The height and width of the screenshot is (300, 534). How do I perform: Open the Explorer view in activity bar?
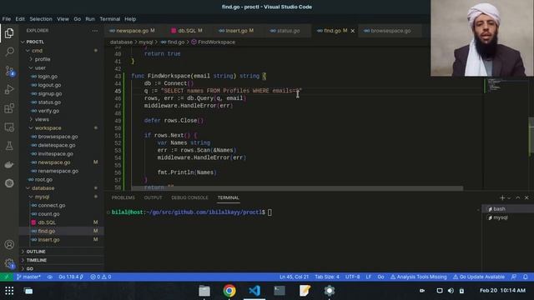click(9, 33)
